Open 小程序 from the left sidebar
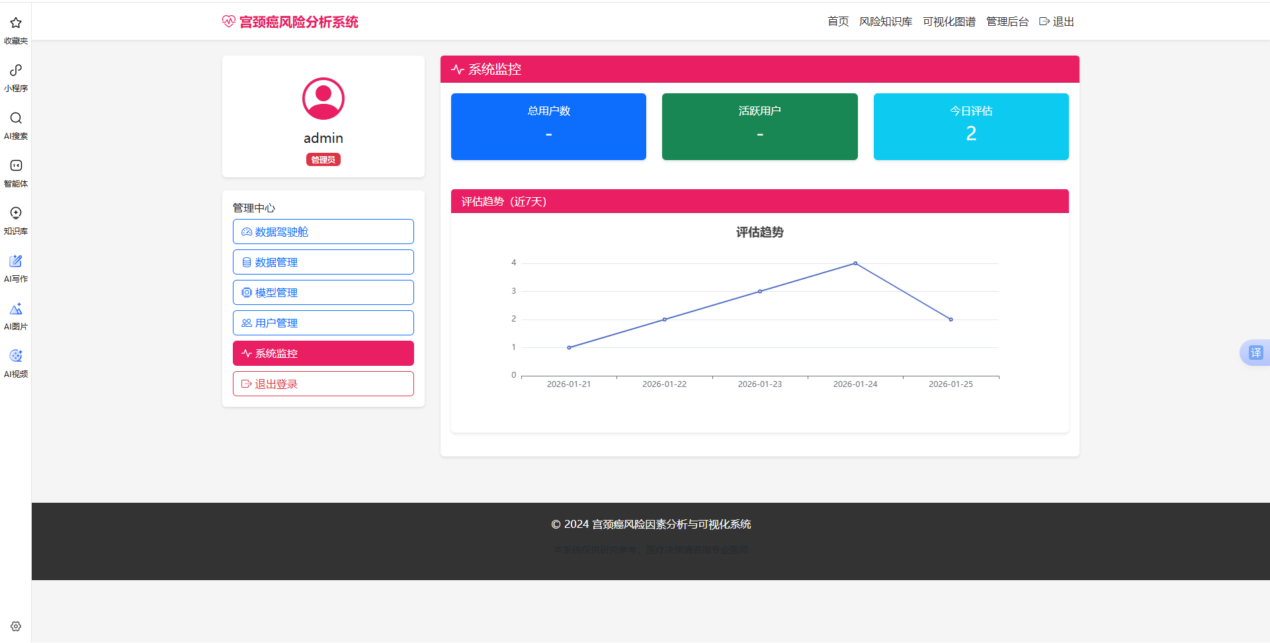Image resolution: width=1270 pixels, height=643 pixels. [15, 70]
